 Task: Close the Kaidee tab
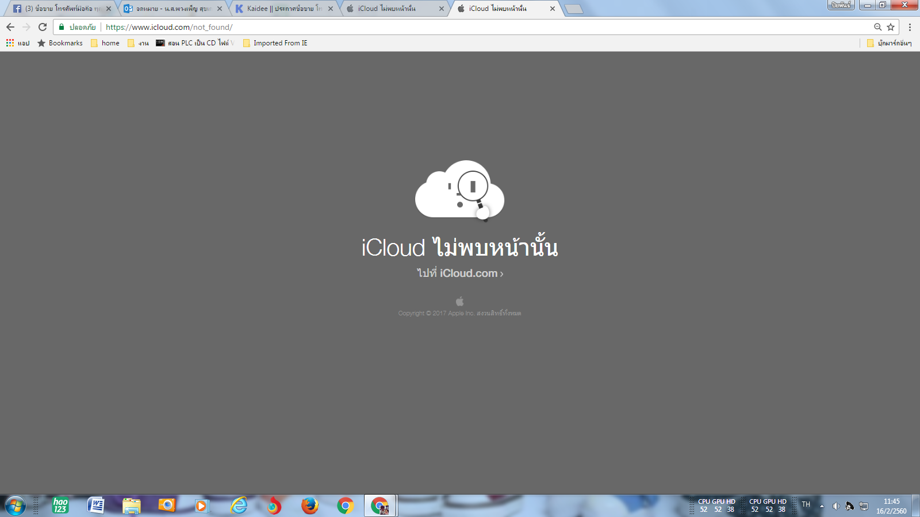(x=331, y=9)
